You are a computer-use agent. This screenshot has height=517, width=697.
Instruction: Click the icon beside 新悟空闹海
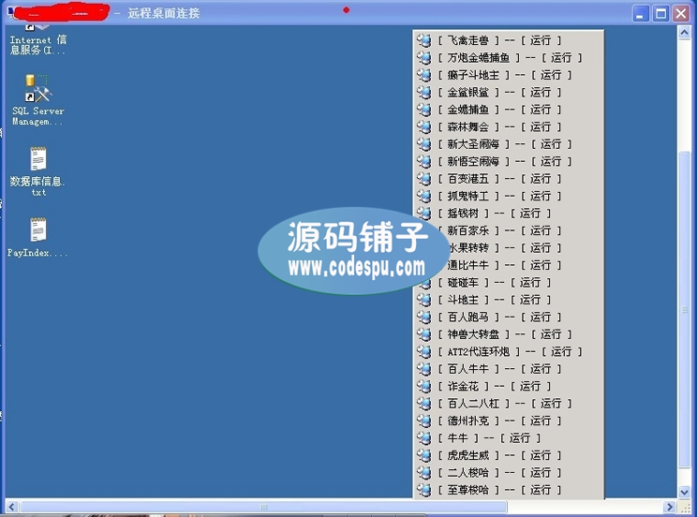click(x=424, y=161)
